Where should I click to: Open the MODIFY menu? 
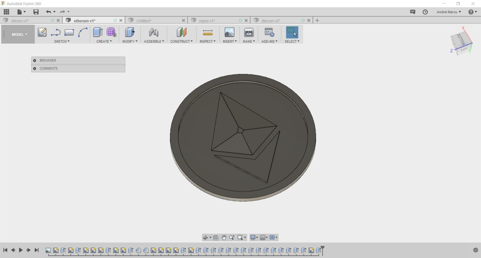click(x=130, y=41)
